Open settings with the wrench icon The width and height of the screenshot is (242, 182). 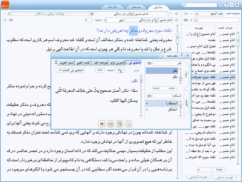5,20
